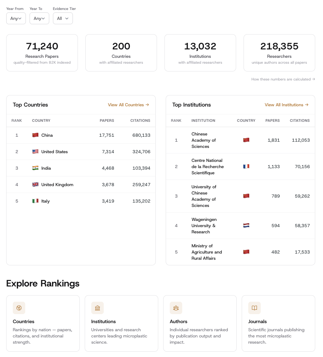Click the France flag beside Centre National
Screen dimensions: 323x357
pyautogui.click(x=246, y=167)
